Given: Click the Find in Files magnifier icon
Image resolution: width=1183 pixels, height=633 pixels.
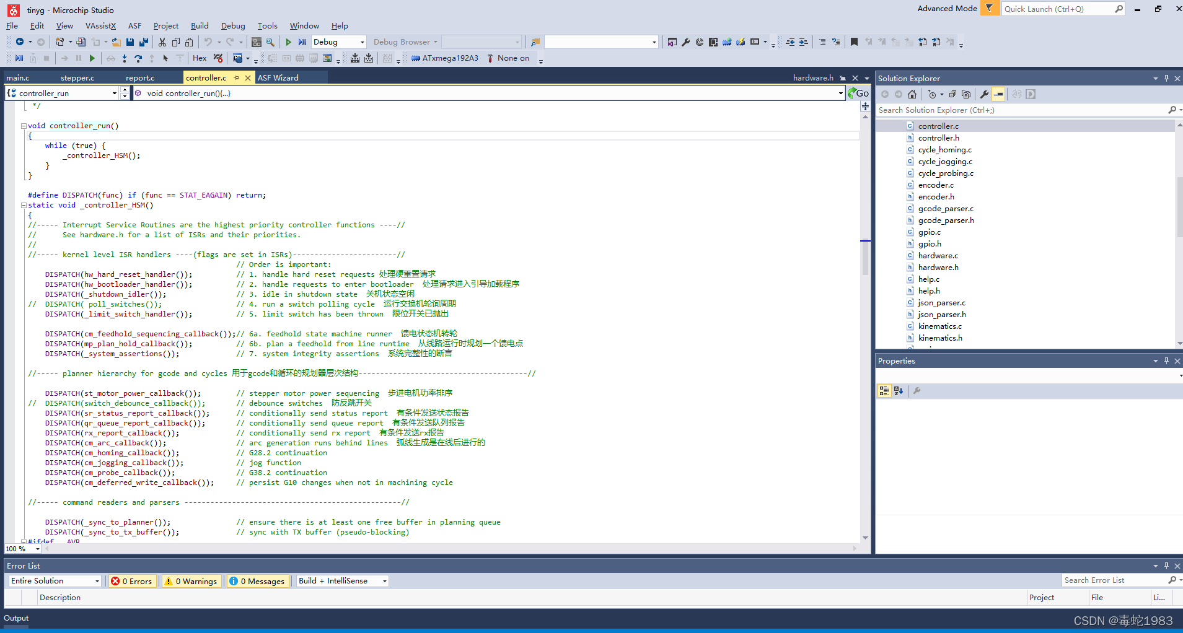Looking at the screenshot, I should 270,42.
